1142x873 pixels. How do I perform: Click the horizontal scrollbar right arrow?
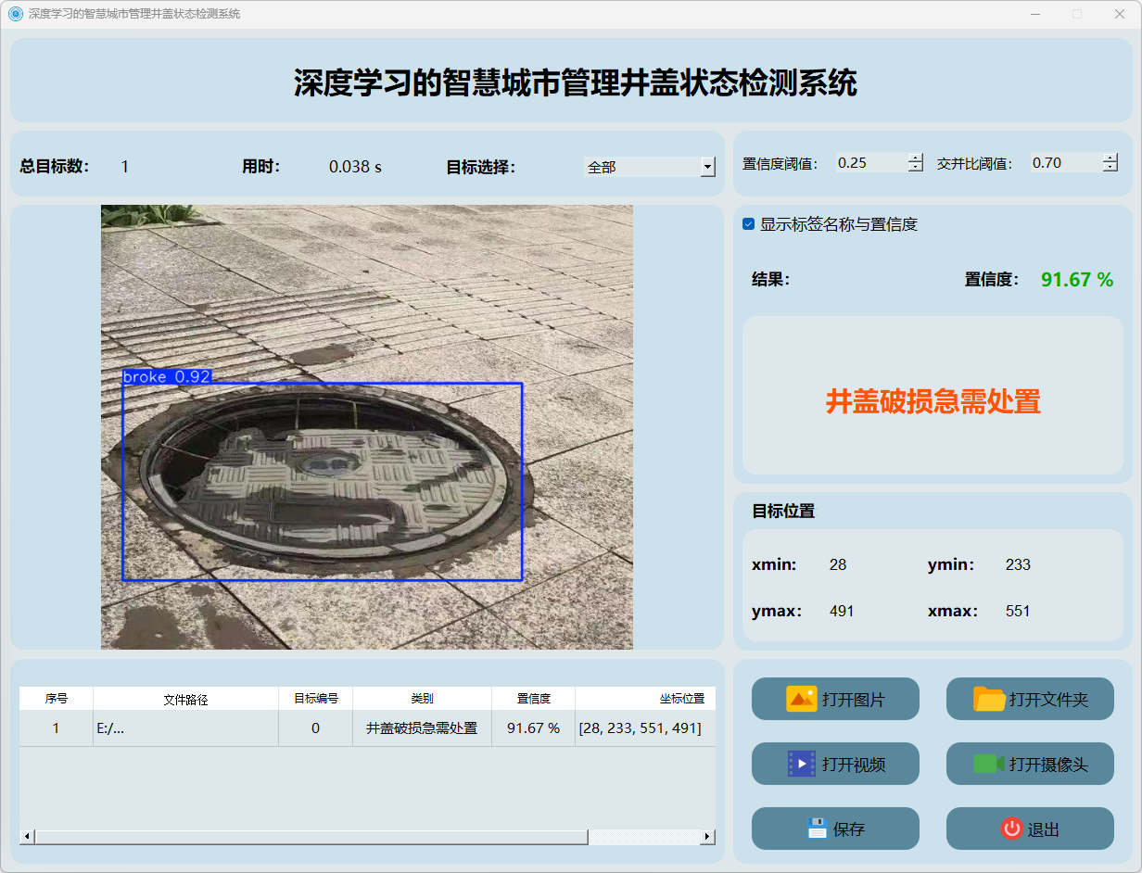coord(707,837)
